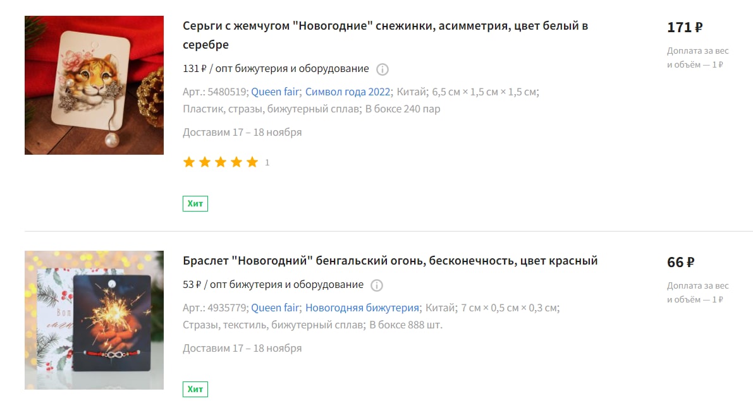
Task: Click the third rating star of earrings
Action: click(221, 162)
